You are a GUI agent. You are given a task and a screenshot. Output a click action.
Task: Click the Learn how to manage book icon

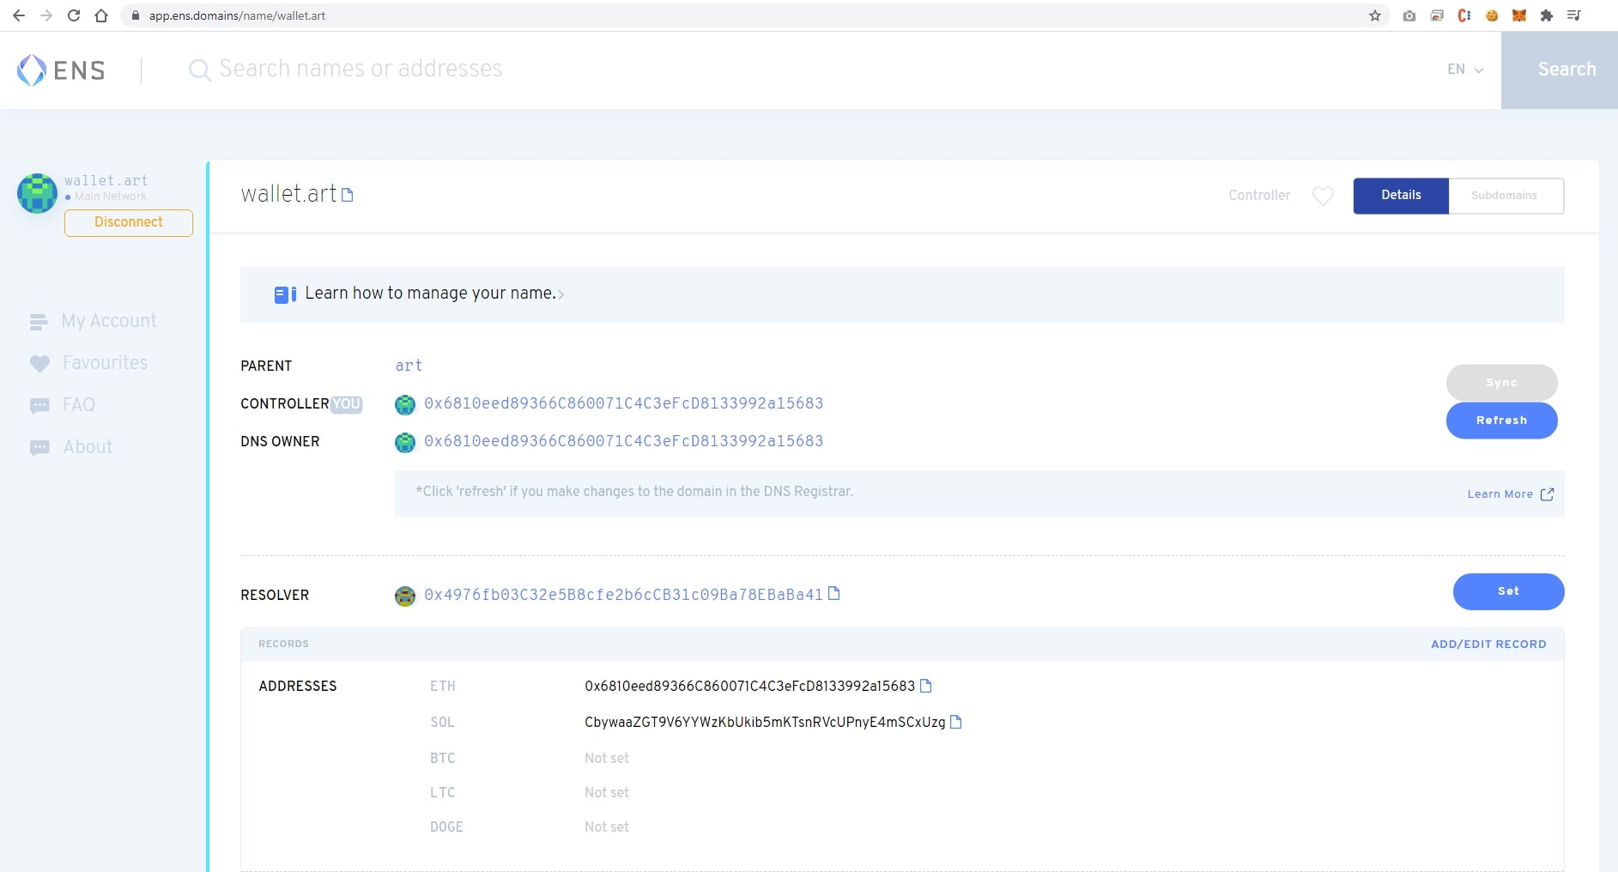pos(285,294)
